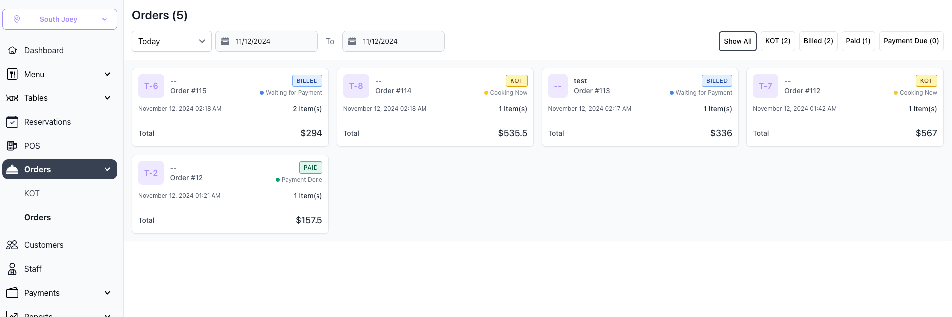The image size is (952, 317).
Task: Click the $535.5 total amount
Action: click(513, 133)
